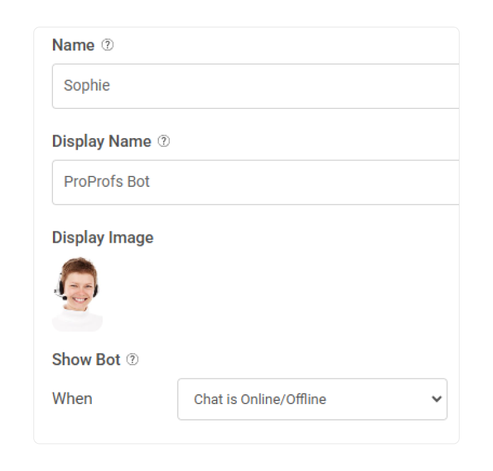Click the 'Display Image' heading

point(103,238)
